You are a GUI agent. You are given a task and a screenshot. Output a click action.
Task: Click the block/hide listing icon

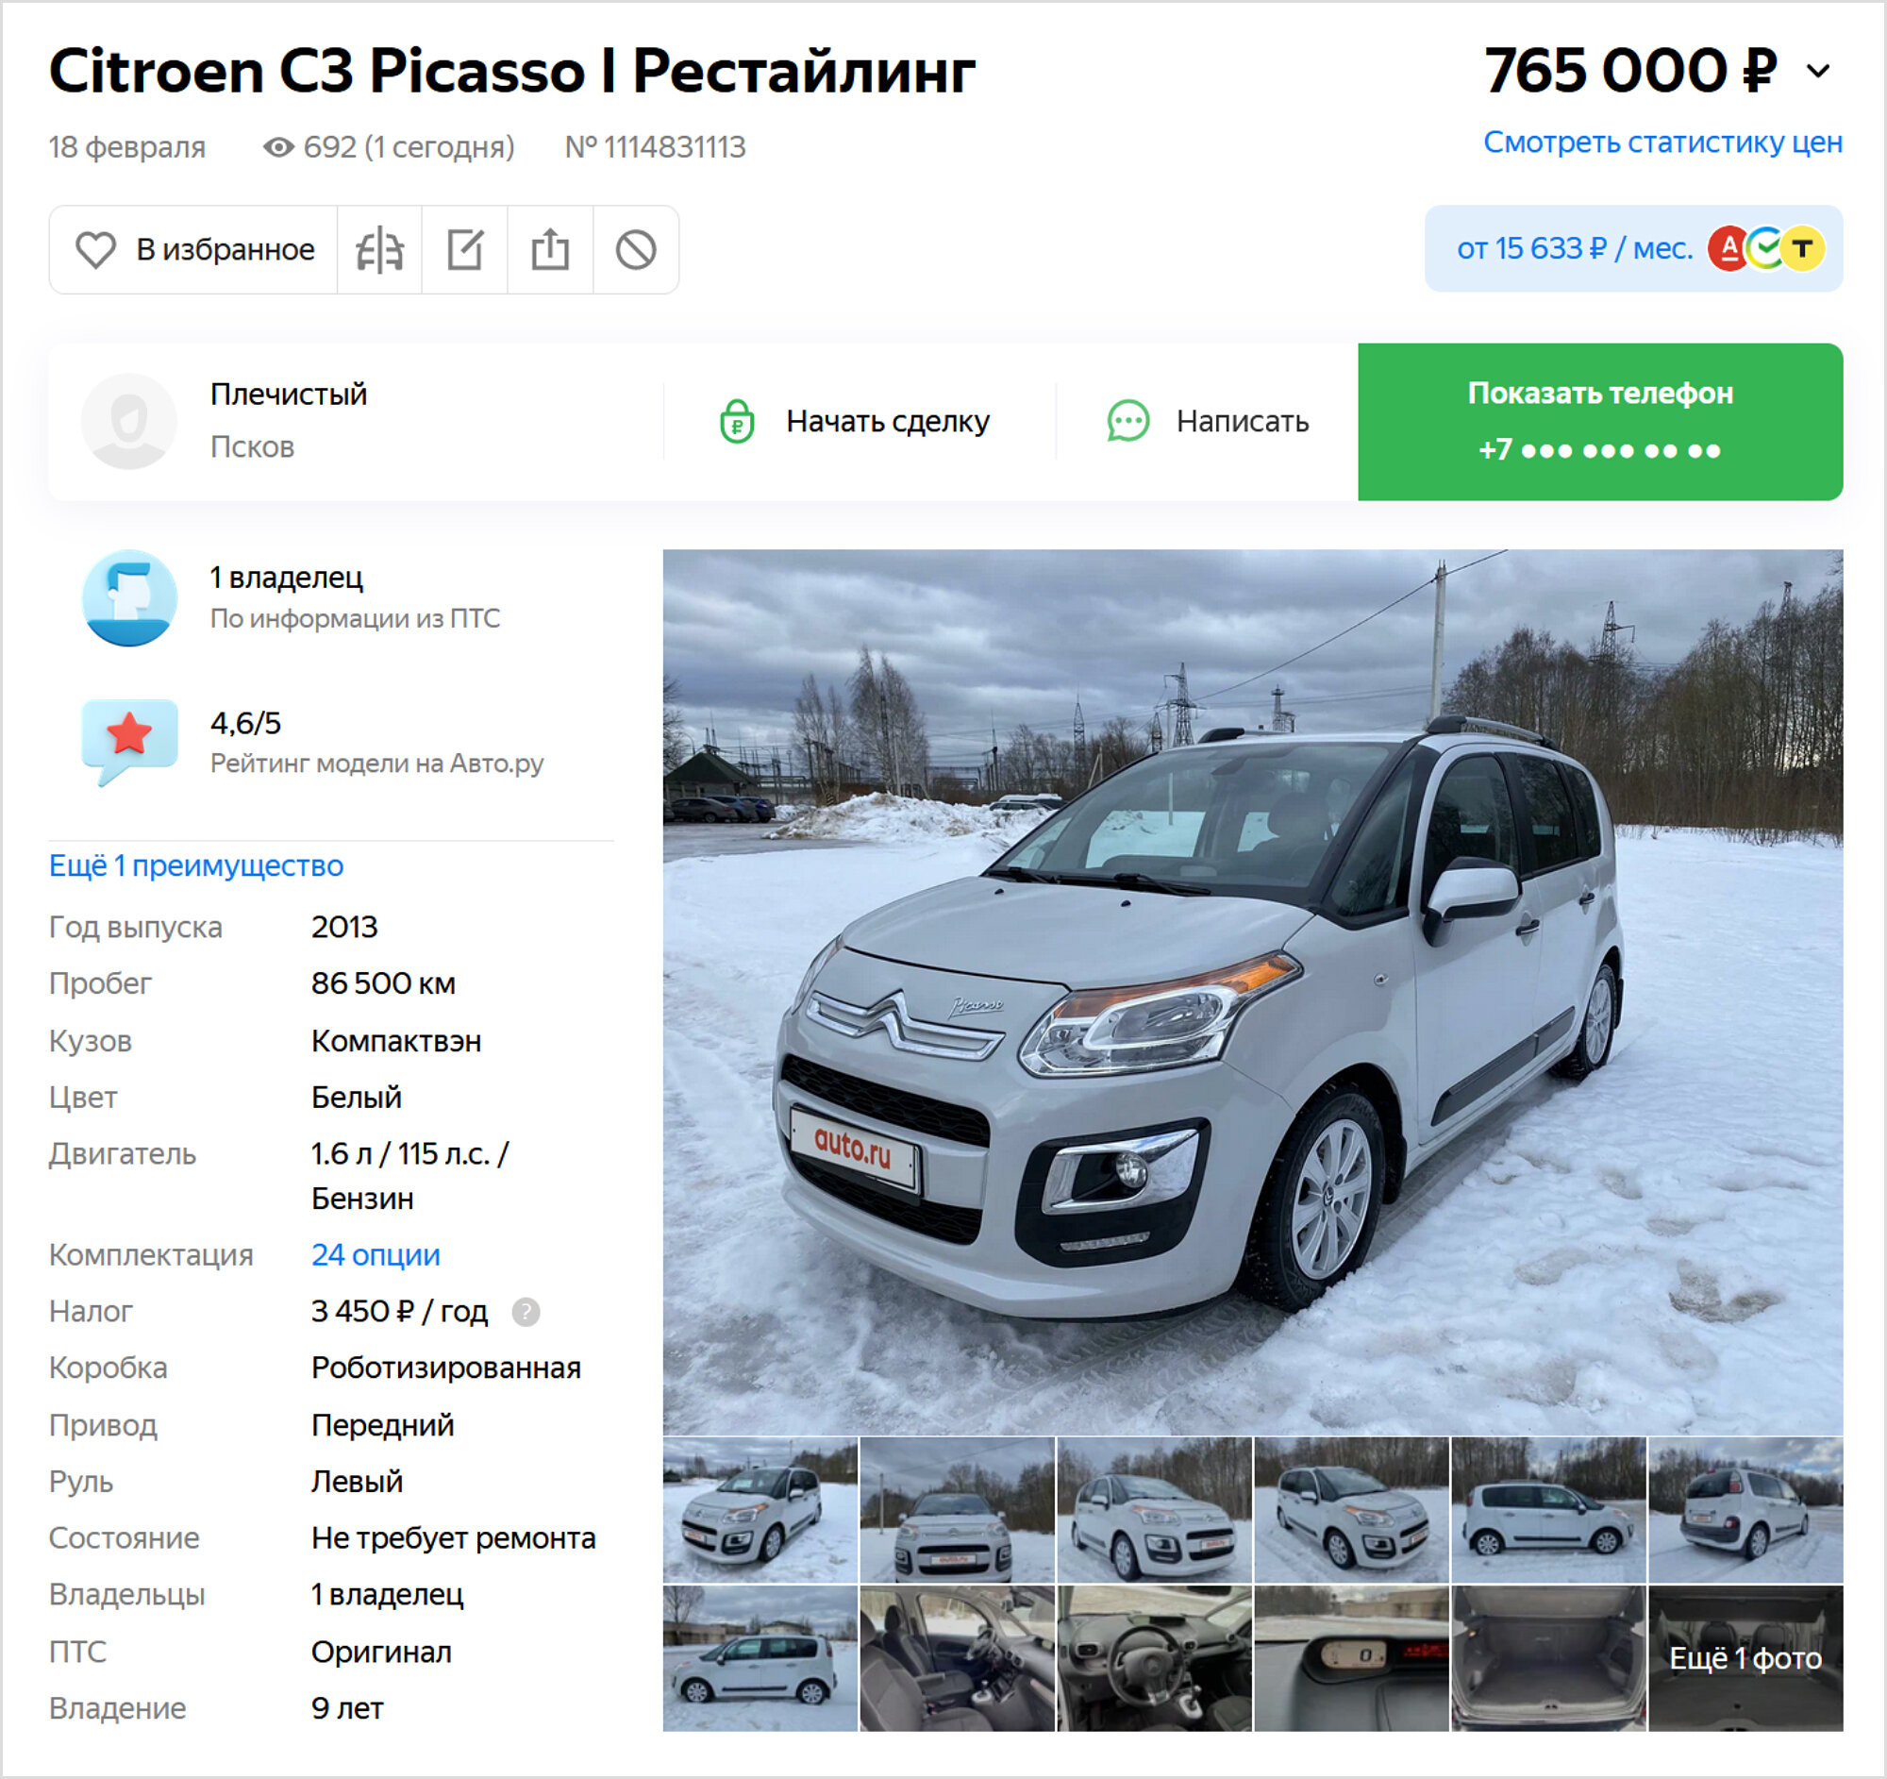[x=636, y=250]
